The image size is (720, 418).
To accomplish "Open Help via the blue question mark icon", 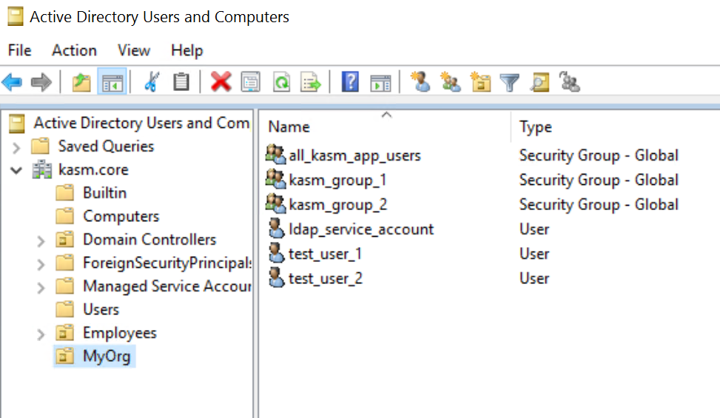I will [350, 81].
